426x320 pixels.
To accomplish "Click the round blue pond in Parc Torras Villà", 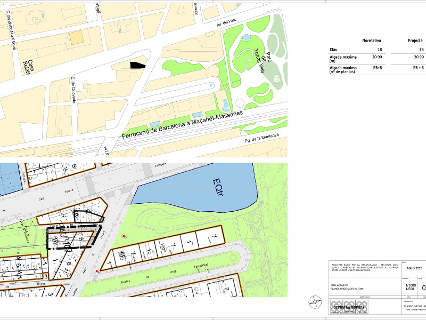I will point(246,37).
